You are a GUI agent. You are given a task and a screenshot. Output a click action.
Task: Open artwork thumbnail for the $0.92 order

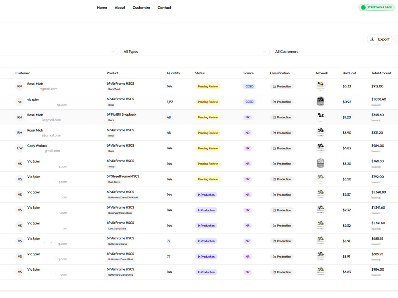pyautogui.click(x=320, y=101)
